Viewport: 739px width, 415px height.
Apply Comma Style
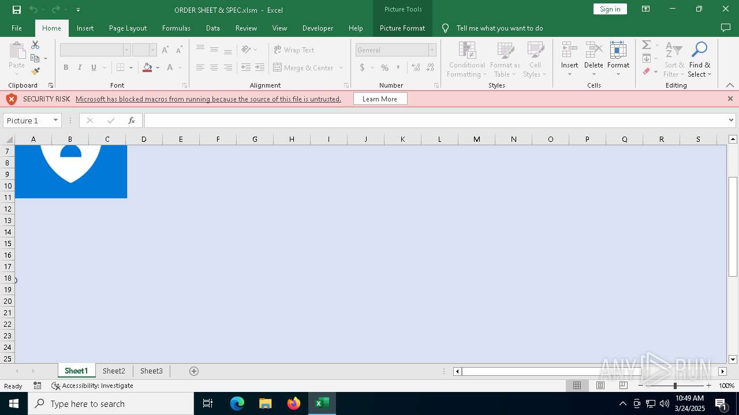398,67
